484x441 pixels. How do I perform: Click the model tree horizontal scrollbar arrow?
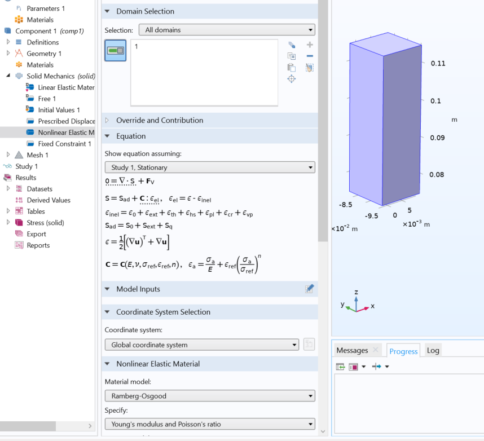tap(90, 426)
